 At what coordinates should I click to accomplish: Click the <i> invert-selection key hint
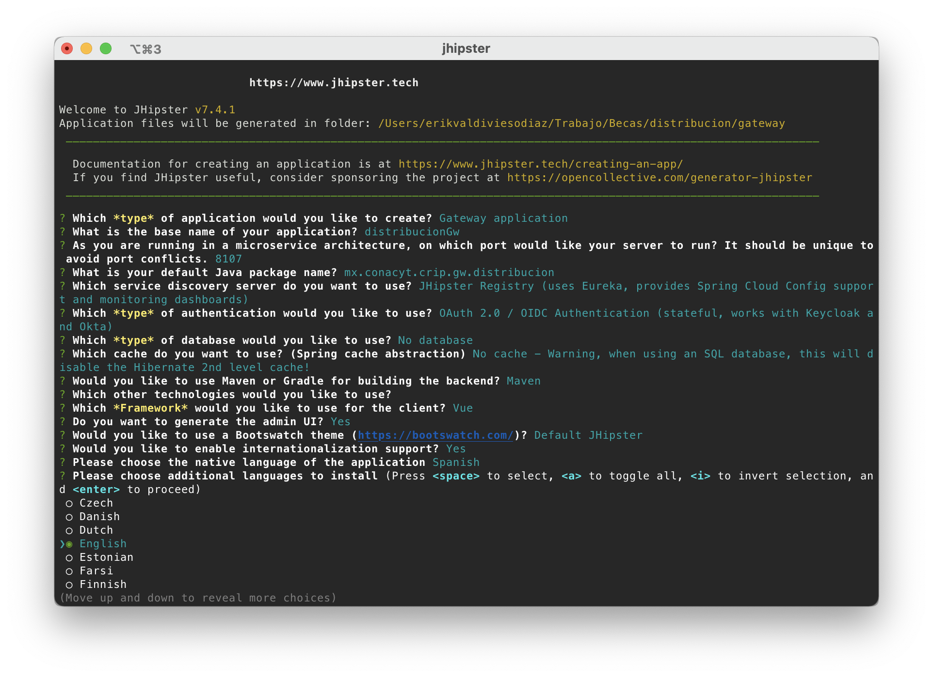tap(700, 476)
